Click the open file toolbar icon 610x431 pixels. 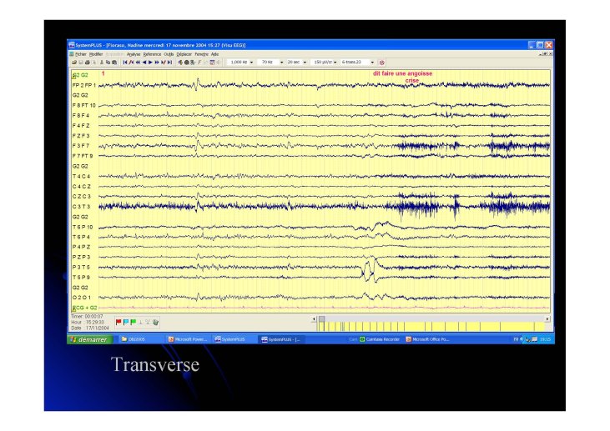pos(74,63)
